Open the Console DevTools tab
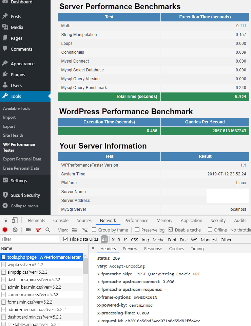Image resolution: width=251 pixels, height=326 pixels. pyautogui.click(x=61, y=220)
